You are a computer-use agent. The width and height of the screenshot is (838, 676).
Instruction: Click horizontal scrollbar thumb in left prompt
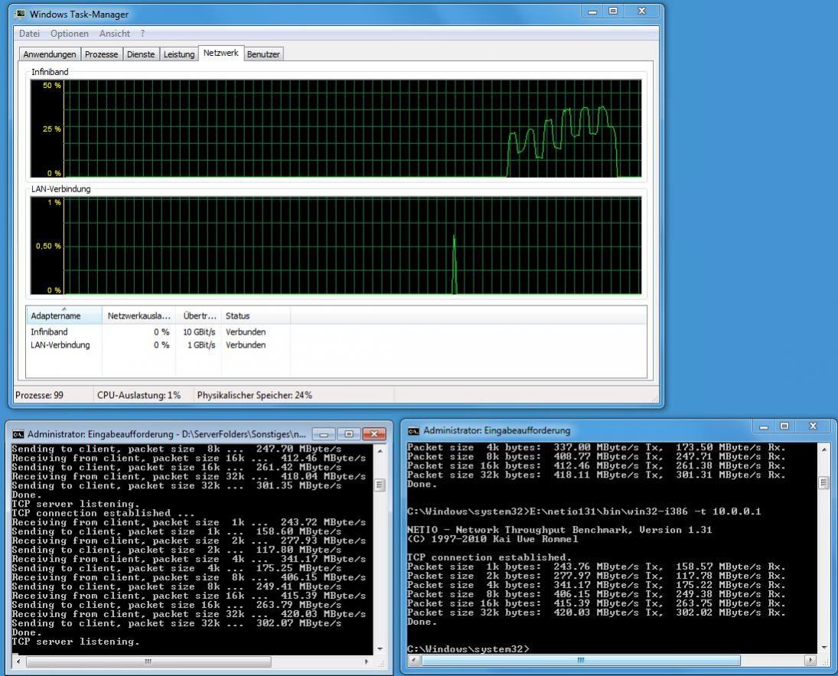click(148, 661)
